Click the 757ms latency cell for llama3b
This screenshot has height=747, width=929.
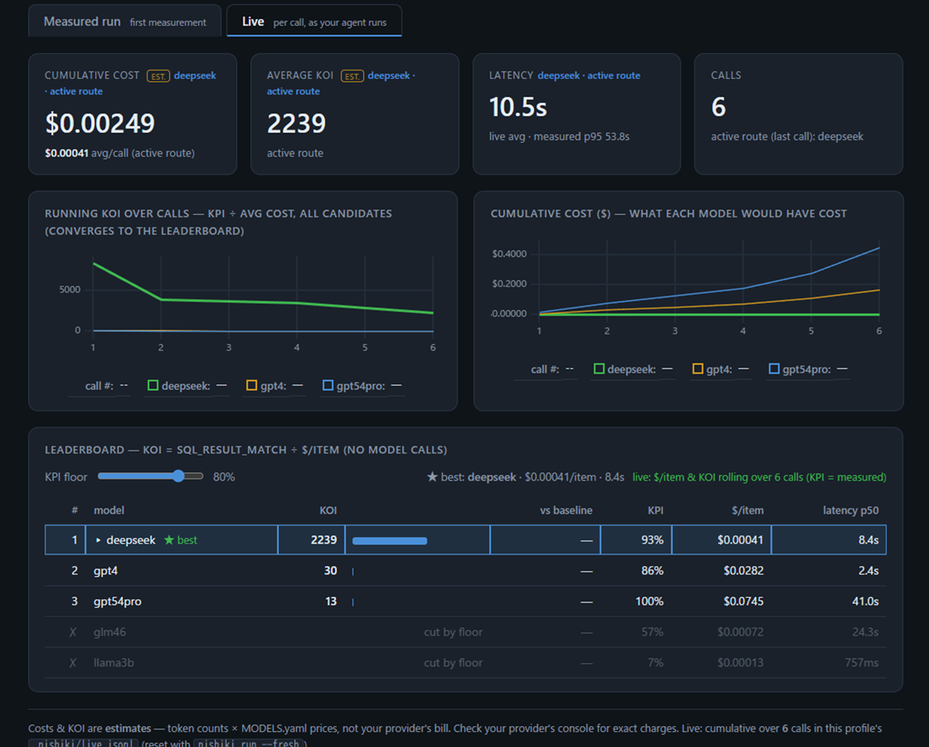click(862, 663)
